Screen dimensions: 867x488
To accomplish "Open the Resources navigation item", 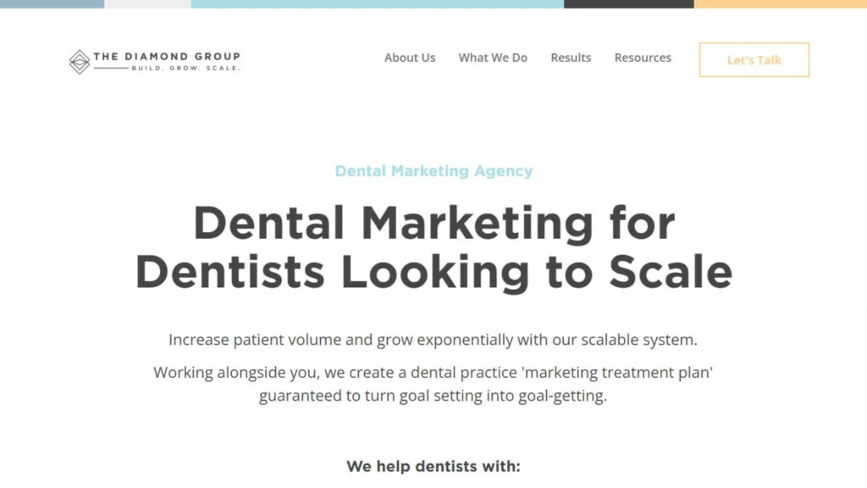I will tap(643, 58).
